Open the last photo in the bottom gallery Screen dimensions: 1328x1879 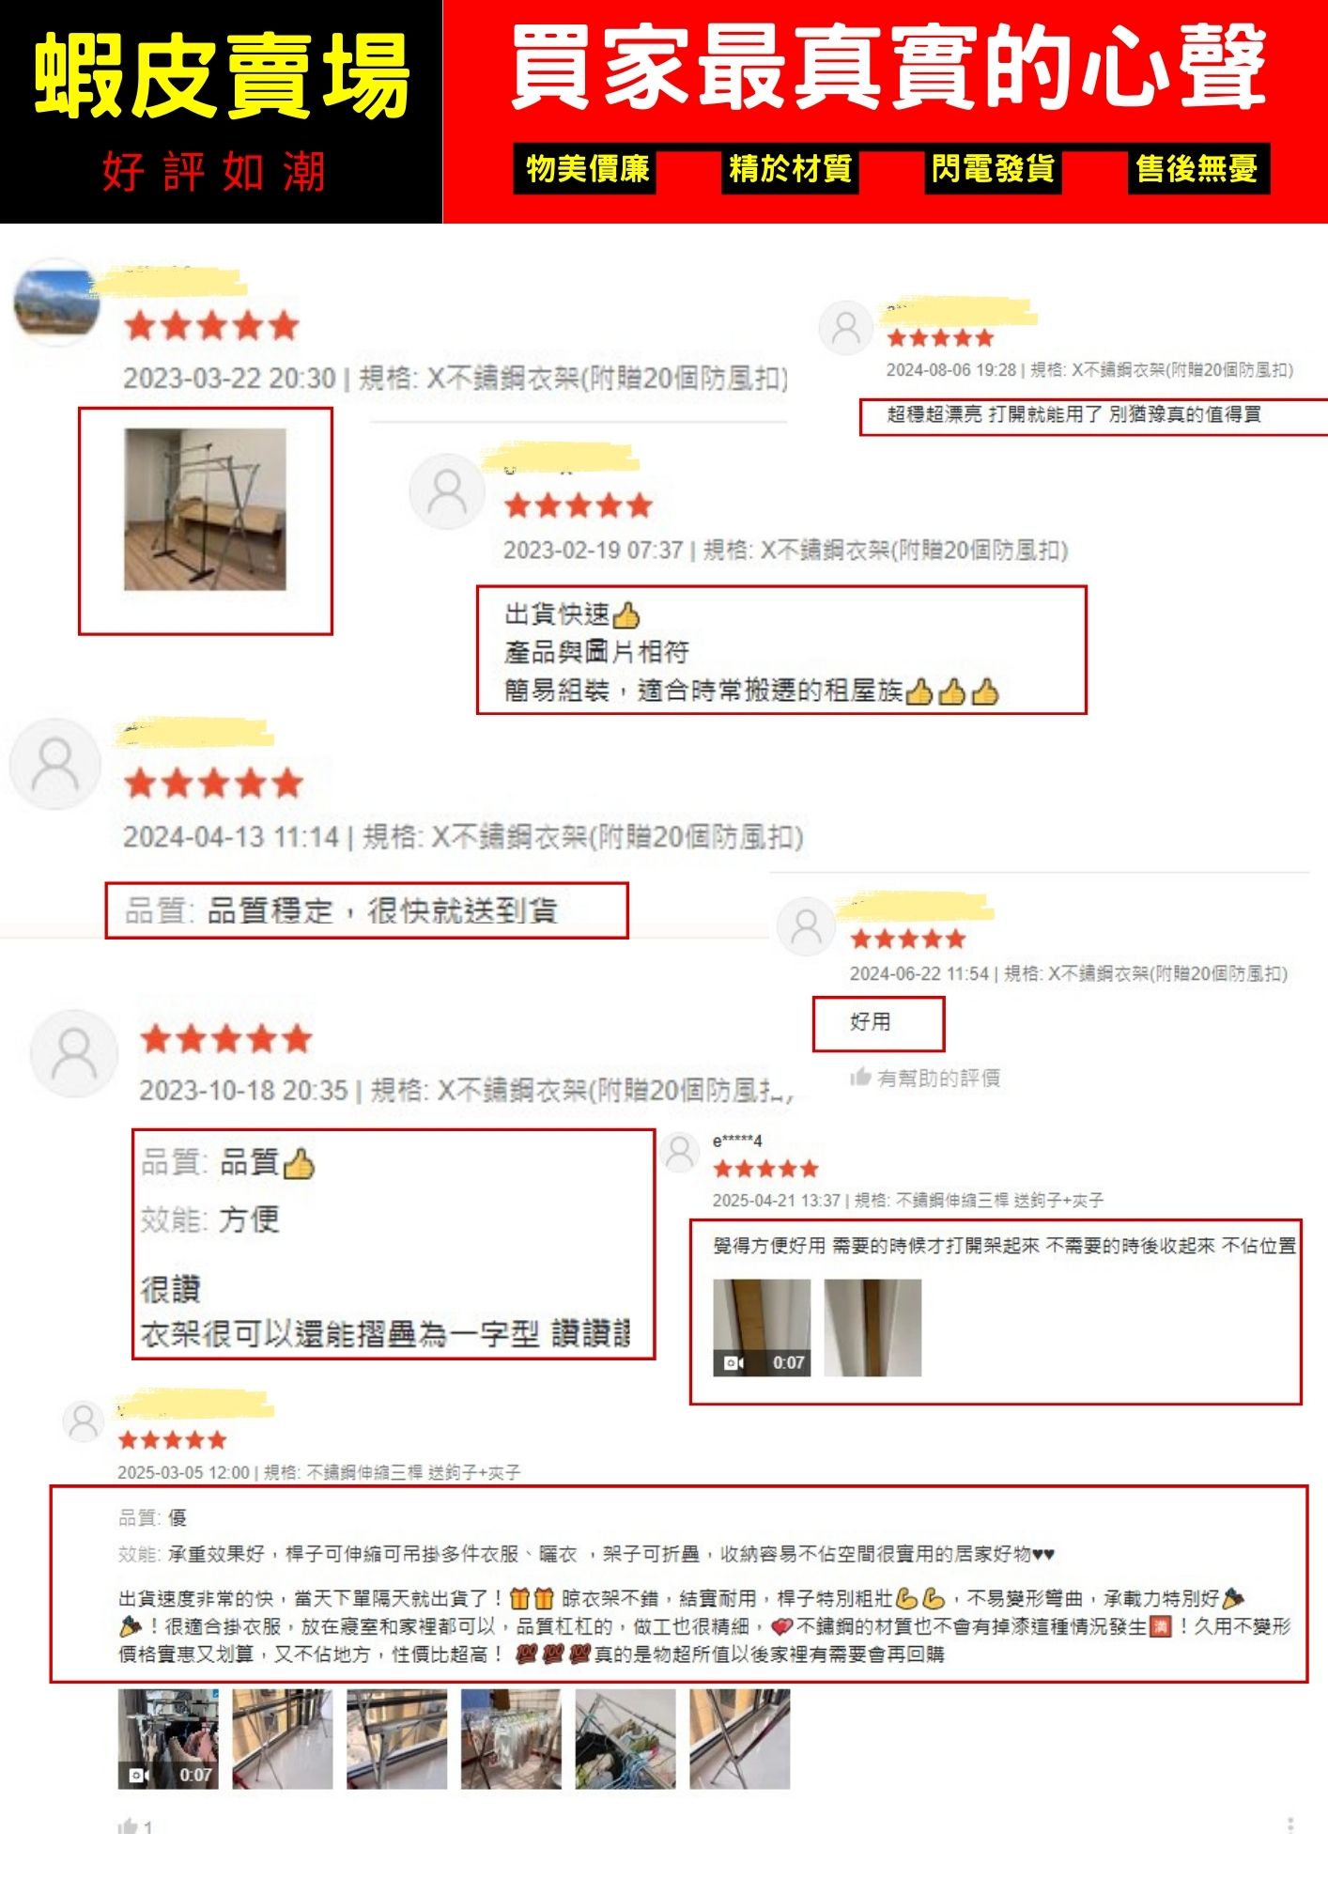coord(739,1738)
